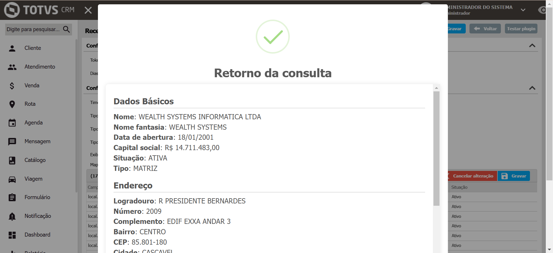Click the search magnifier icon

coord(66,29)
